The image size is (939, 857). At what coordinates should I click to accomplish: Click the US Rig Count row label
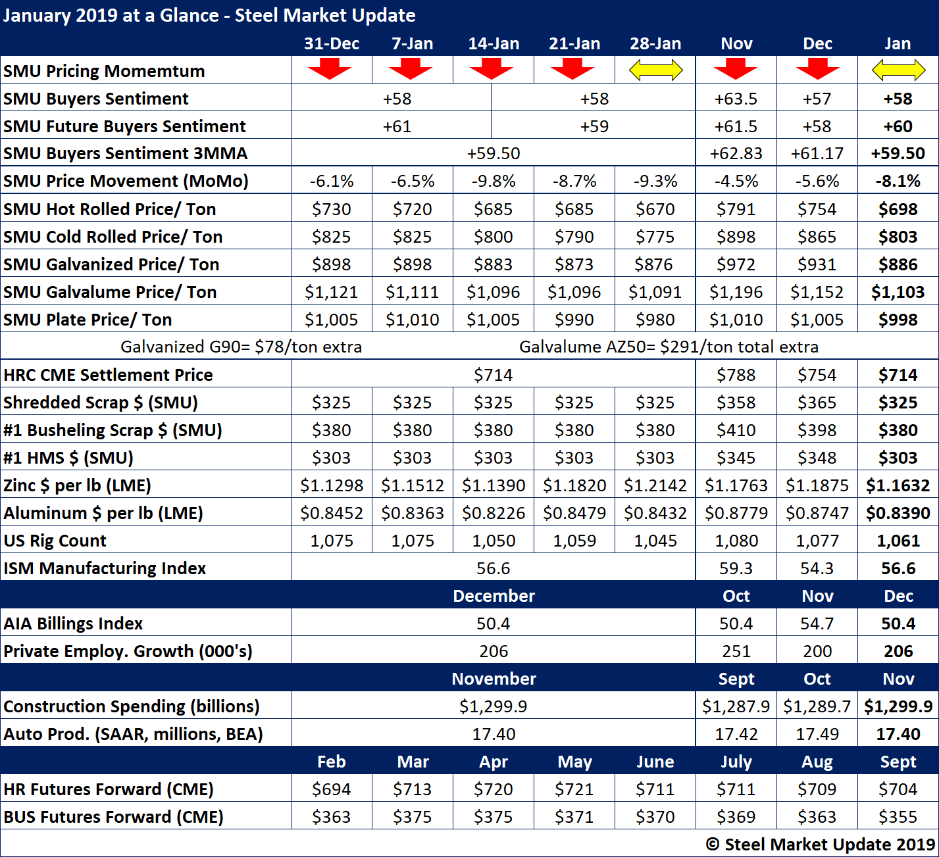[x=55, y=541]
